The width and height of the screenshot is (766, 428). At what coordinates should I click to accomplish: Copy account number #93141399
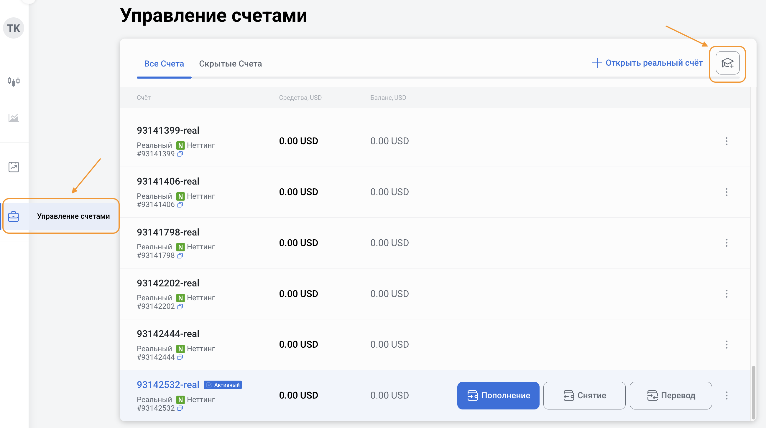(x=180, y=154)
